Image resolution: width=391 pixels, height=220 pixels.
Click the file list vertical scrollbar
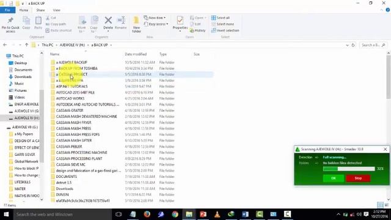pyautogui.click(x=389, y=77)
